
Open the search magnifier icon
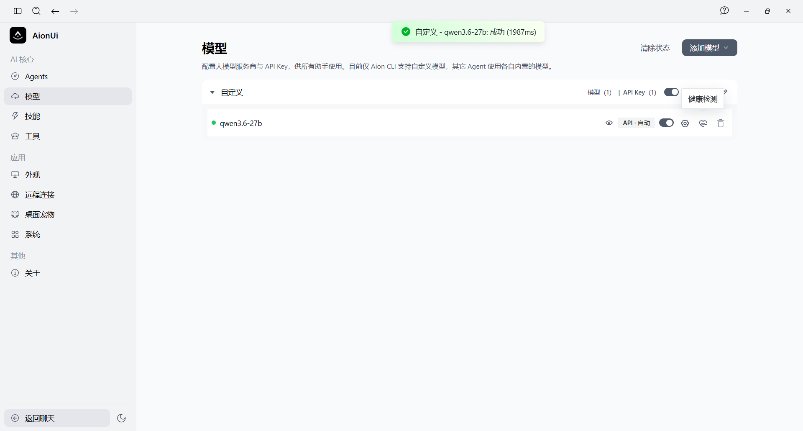tap(36, 11)
